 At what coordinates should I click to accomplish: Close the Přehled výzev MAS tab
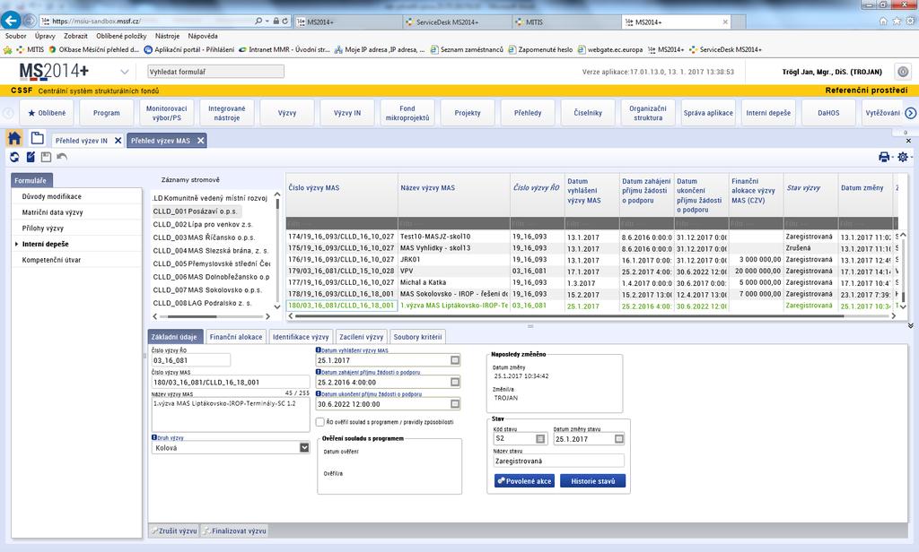click(x=200, y=141)
